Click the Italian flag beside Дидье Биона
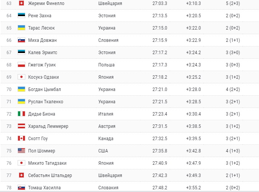The width and height of the screenshot is (259, 192). 21,114
